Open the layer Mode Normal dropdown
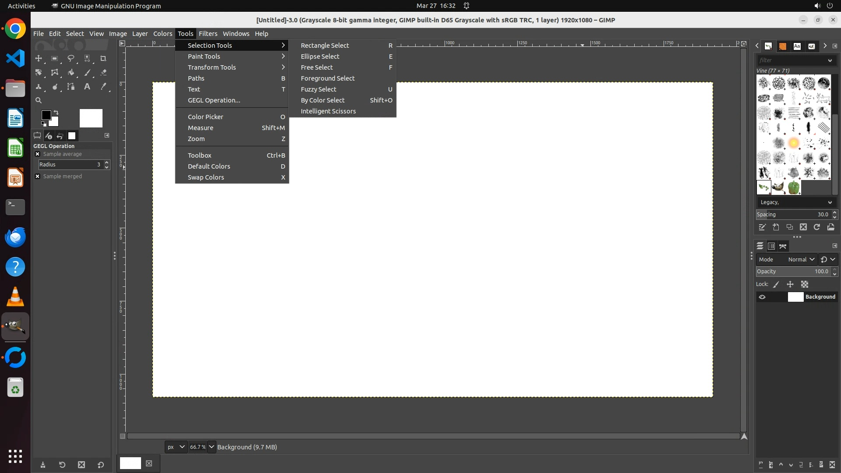The height and width of the screenshot is (473, 841). point(801,259)
